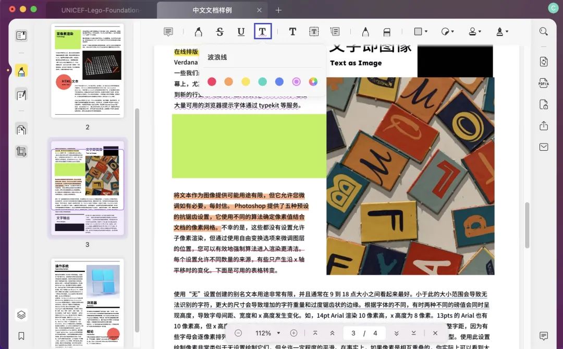Viewport: 563px width, 349px height.
Task: Select the underline tool
Action: coord(241,32)
